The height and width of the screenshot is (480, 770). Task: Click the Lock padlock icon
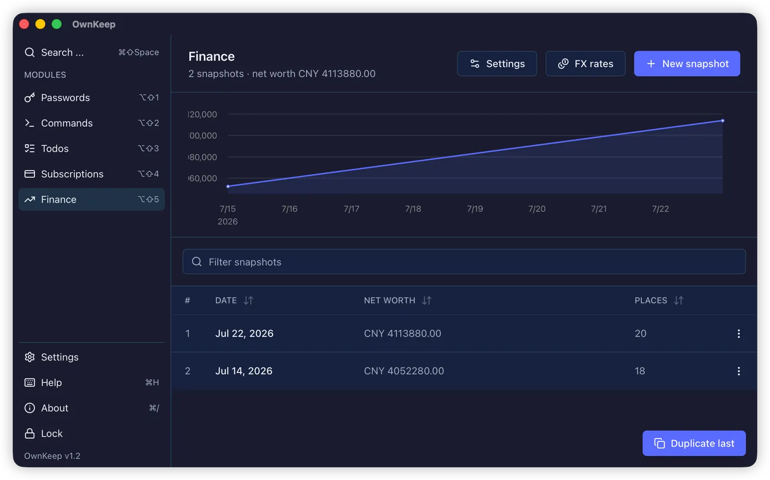pyautogui.click(x=30, y=433)
